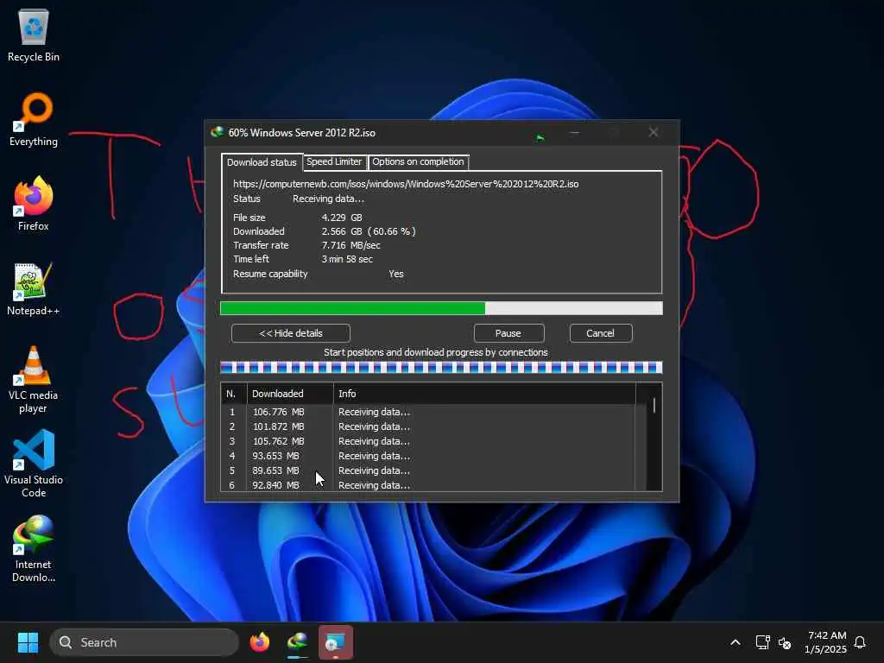The height and width of the screenshot is (663, 884).
Task: Select connection row 1 with 106.776 MB
Action: point(428,412)
